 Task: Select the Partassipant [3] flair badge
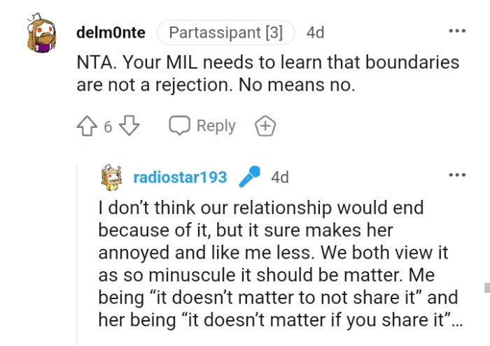(x=225, y=33)
